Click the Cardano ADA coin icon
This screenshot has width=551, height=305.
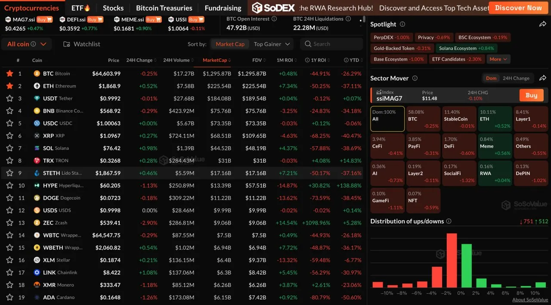point(37,298)
